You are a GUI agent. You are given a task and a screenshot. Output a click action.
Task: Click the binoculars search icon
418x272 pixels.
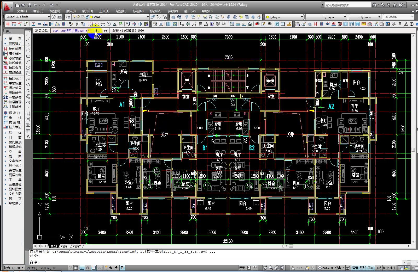coord(374,5)
